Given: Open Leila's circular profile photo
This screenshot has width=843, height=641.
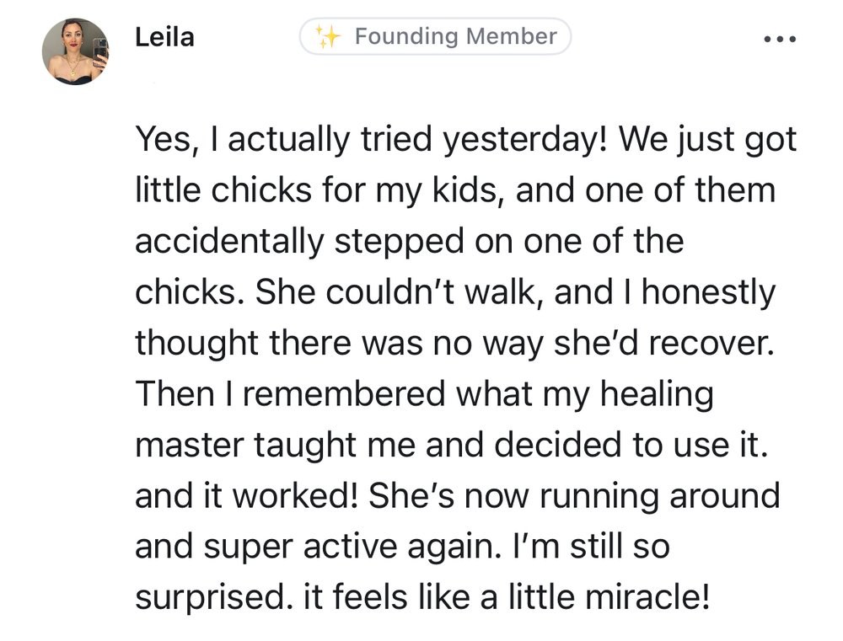Looking at the screenshot, I should click(x=75, y=51).
